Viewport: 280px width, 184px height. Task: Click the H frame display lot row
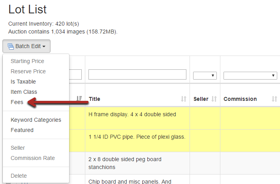[132, 114]
